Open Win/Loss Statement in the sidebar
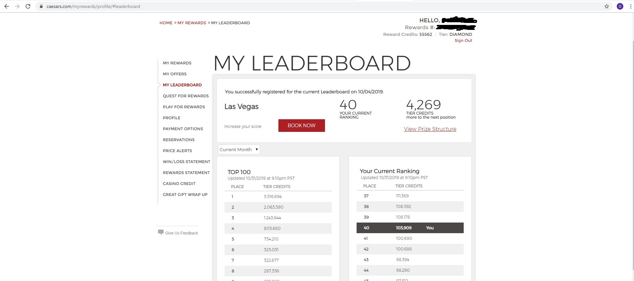This screenshot has width=634, height=281. coord(186,162)
